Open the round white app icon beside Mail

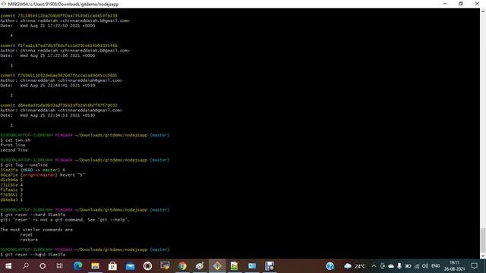pyautogui.click(x=147, y=266)
